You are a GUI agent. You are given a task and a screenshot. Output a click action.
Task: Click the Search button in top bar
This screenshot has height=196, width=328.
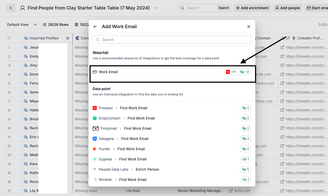[224, 8]
